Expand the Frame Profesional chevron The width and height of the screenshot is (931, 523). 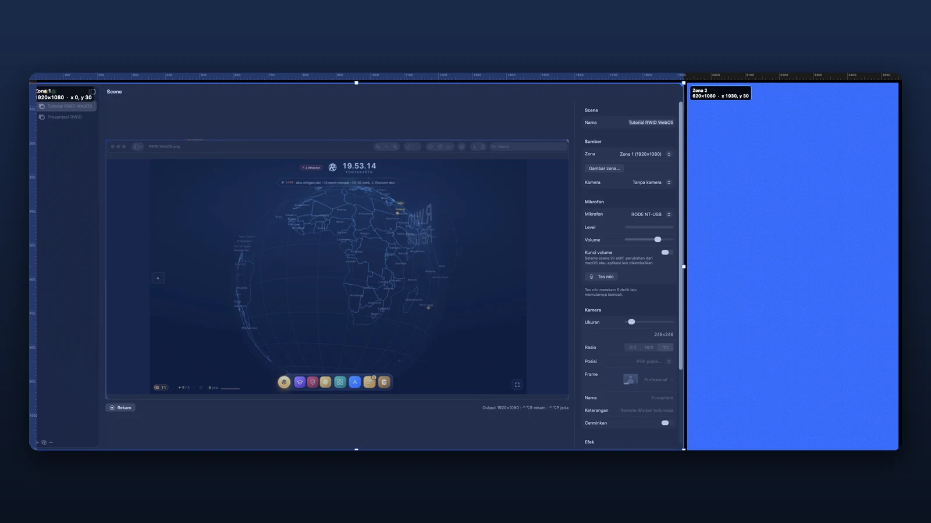coord(672,380)
